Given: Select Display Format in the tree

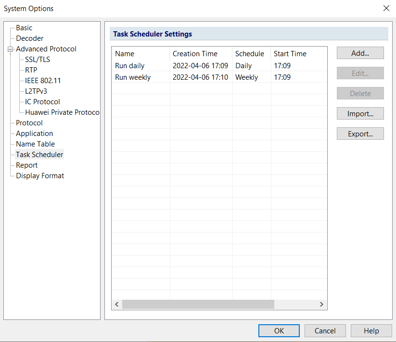Looking at the screenshot, I should [x=40, y=176].
